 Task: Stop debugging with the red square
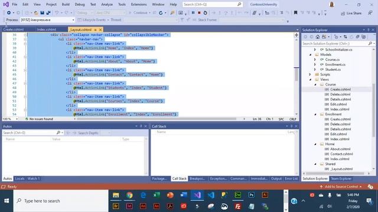point(199,13)
